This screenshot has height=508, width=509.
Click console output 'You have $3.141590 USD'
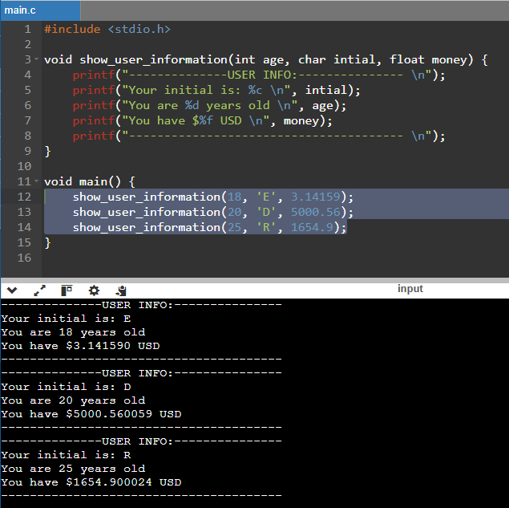[x=80, y=346]
